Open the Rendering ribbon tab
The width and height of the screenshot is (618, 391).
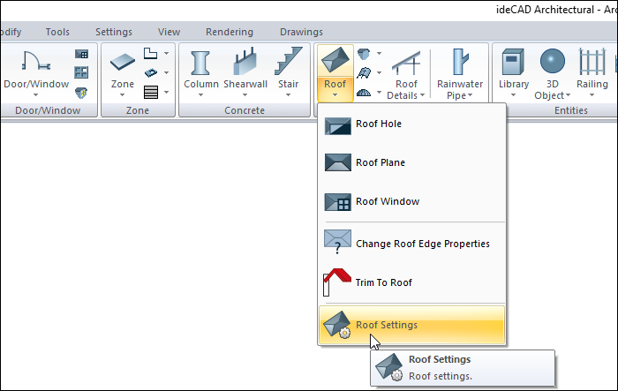pos(230,32)
